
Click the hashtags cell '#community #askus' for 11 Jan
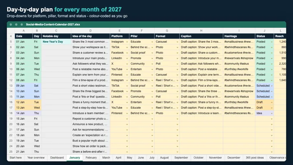point(239,97)
